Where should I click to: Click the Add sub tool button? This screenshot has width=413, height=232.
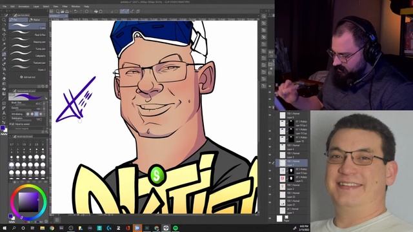pyautogui.click(x=28, y=77)
